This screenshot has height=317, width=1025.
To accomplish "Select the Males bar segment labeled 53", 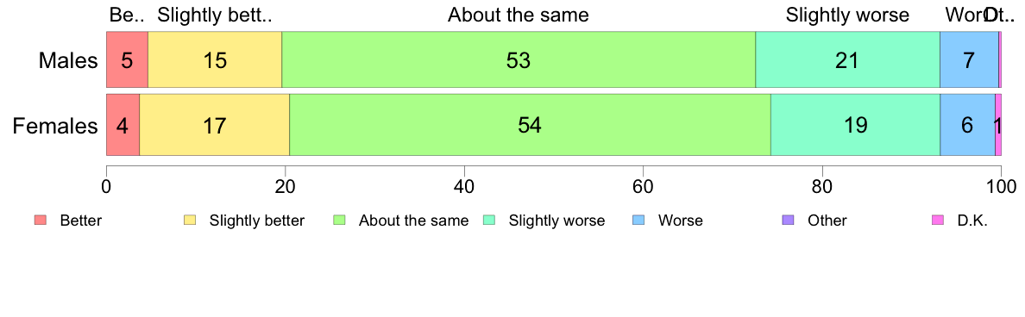I will 519,59.
